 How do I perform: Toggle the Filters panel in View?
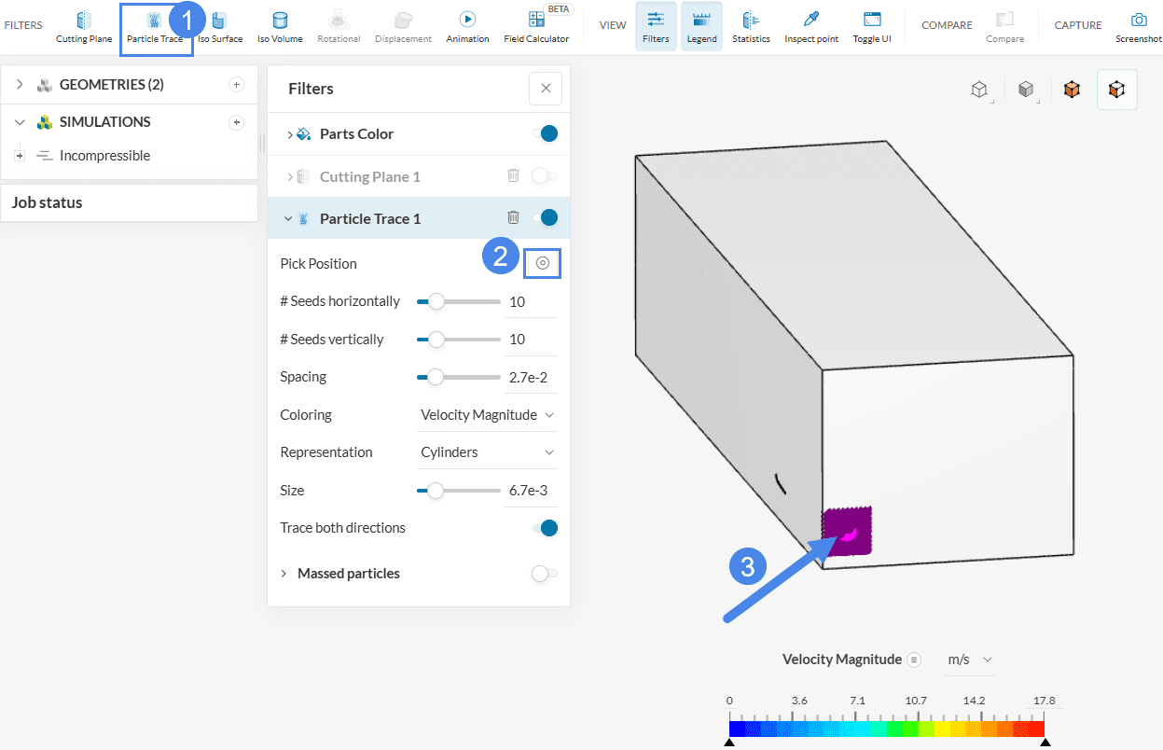(x=656, y=26)
